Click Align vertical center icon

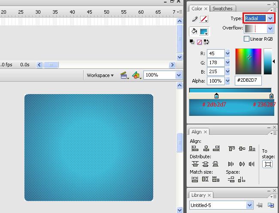[x=242, y=148]
